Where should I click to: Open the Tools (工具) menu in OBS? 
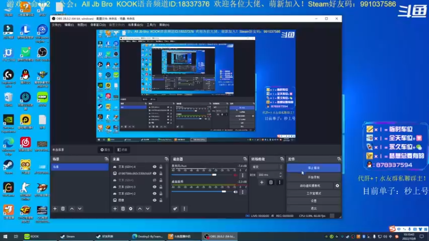point(151,25)
